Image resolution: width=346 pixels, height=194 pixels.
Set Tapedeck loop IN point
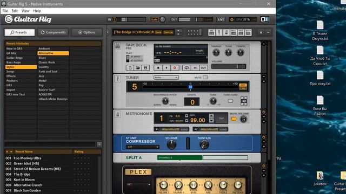pos(195,68)
